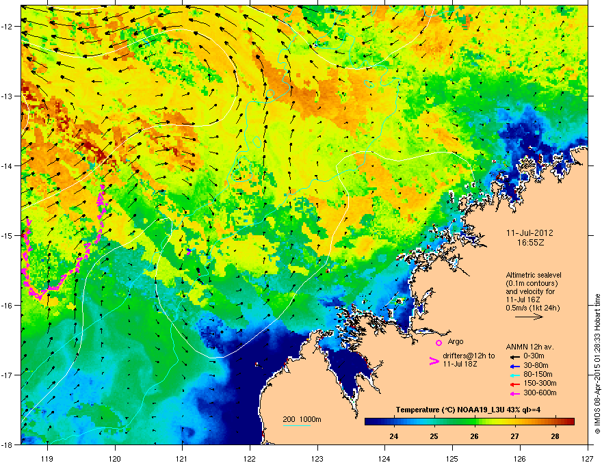Click the '0-30m' depth label

click(534, 356)
